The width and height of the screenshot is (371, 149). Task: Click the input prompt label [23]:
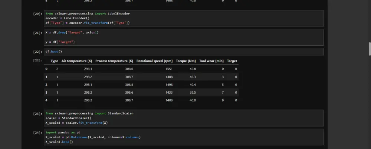click(x=37, y=113)
